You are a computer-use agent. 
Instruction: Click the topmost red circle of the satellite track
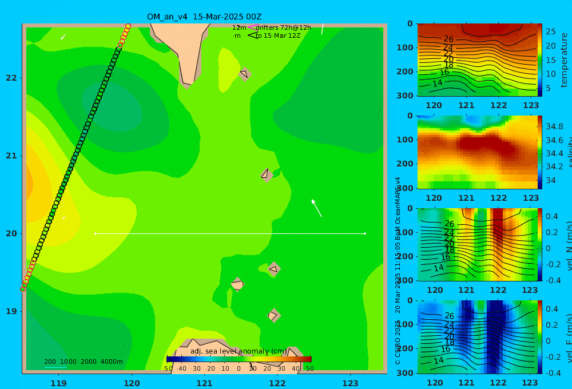point(128,26)
